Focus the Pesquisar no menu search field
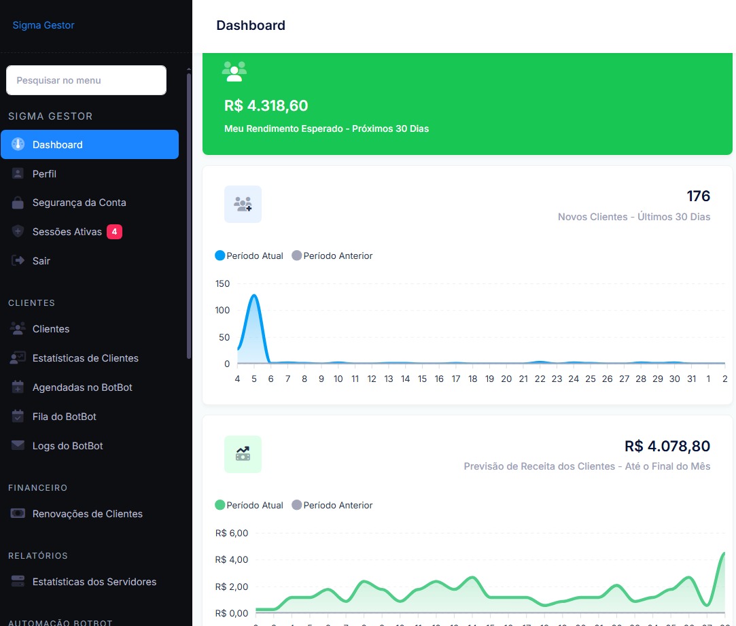 [x=86, y=80]
